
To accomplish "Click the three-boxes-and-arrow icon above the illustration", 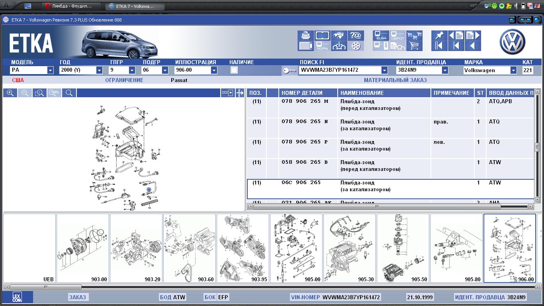I will pyautogui.click(x=227, y=93).
